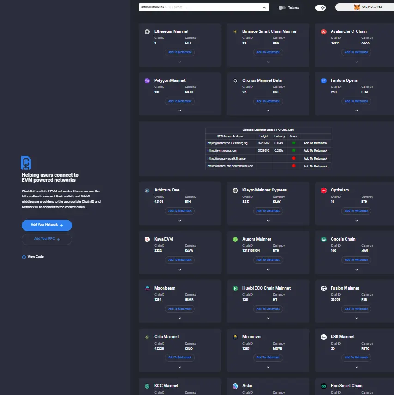The height and width of the screenshot is (395, 394).
Task: Click the Huobi ECO Chain logo icon
Action: (235, 289)
